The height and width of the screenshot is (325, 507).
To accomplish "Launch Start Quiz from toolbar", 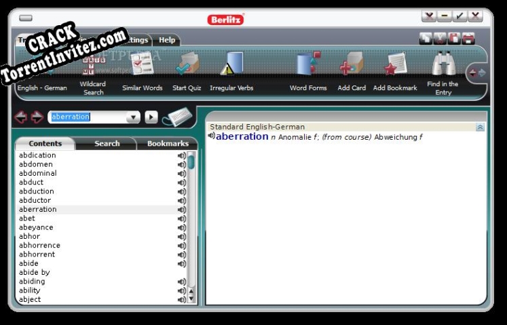I will (186, 66).
